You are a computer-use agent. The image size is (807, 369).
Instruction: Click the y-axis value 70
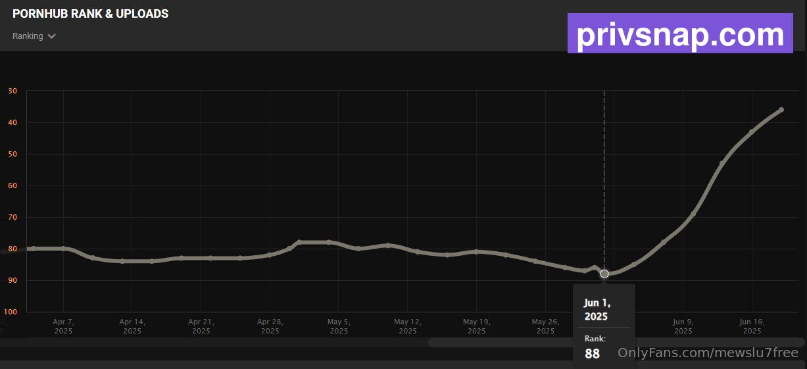pyautogui.click(x=12, y=218)
